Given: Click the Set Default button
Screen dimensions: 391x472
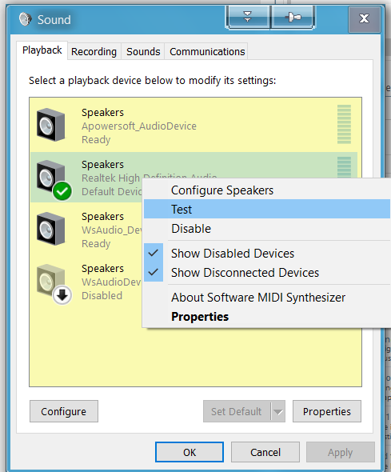Looking at the screenshot, I should (x=237, y=411).
